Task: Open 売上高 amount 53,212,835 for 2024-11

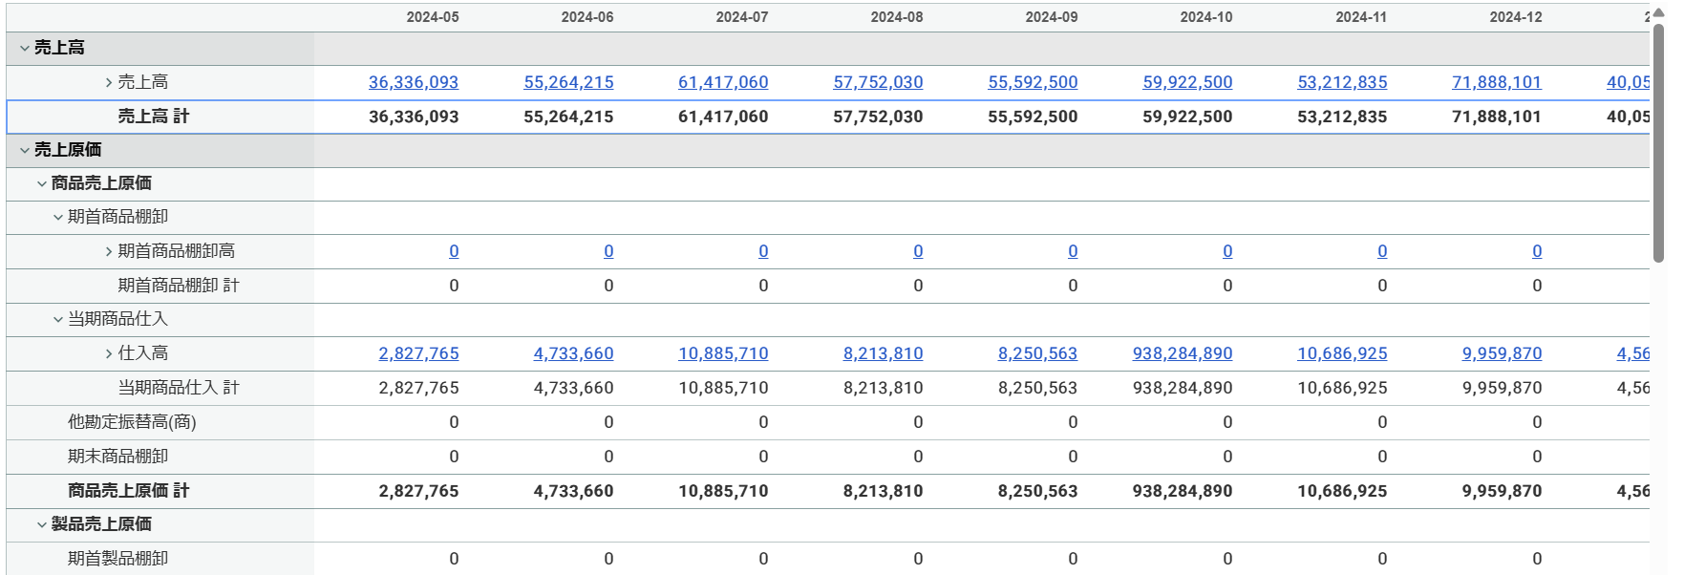Action: tap(1342, 82)
